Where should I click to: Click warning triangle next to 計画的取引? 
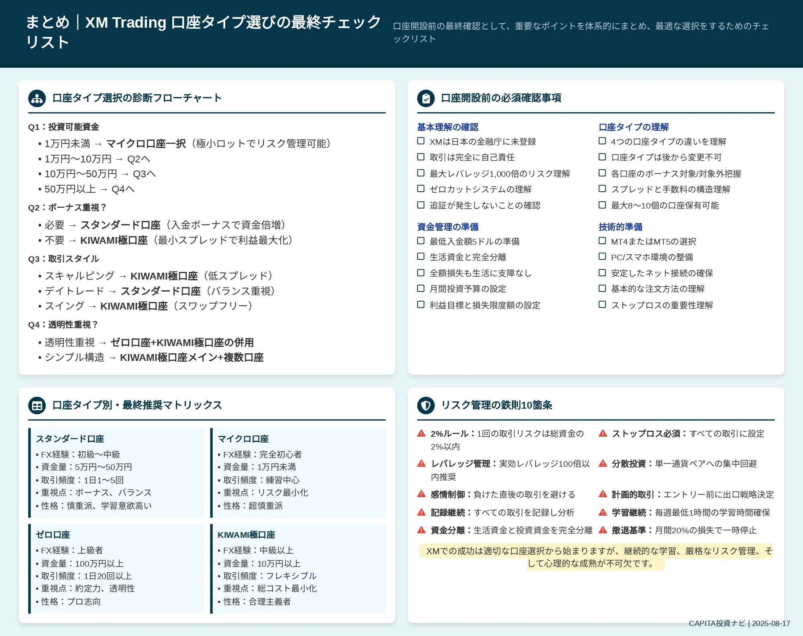[603, 494]
